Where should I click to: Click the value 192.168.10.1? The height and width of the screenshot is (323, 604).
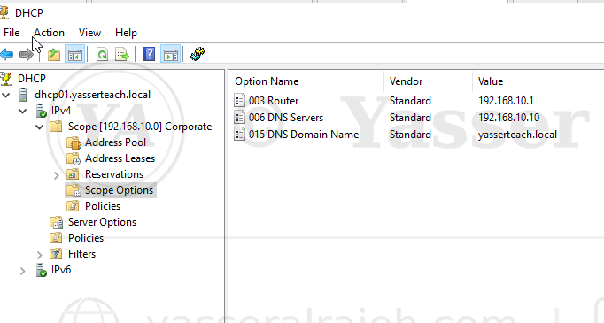(x=506, y=101)
